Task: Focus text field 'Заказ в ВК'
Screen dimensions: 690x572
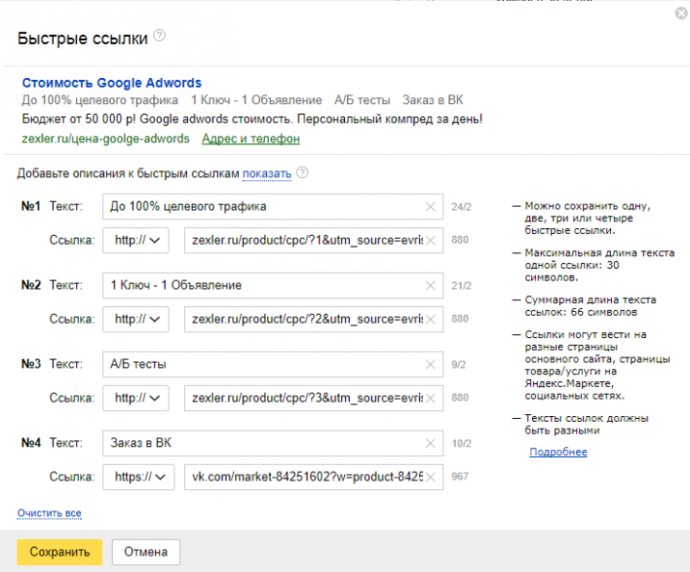Action: tap(273, 443)
